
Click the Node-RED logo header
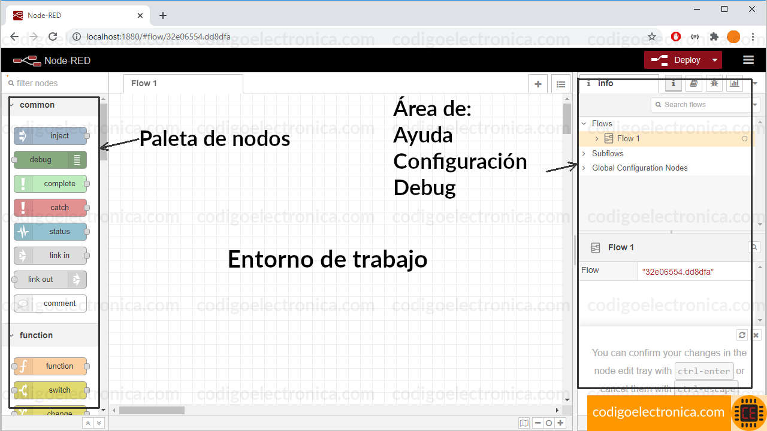click(x=52, y=60)
